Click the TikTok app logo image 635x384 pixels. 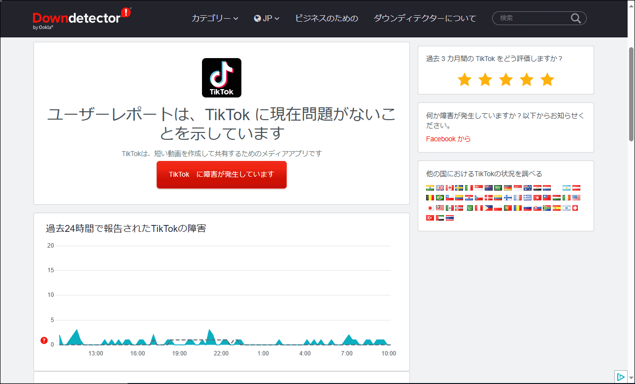(x=222, y=78)
